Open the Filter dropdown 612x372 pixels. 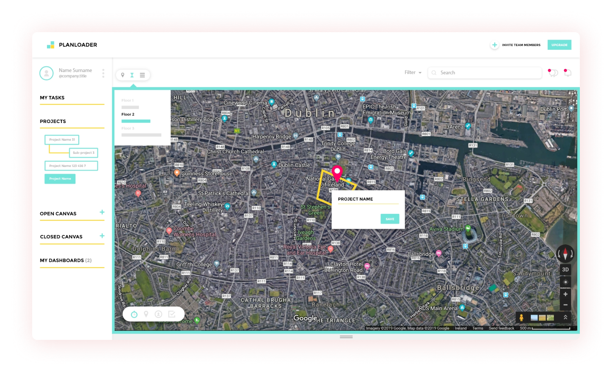click(x=413, y=73)
